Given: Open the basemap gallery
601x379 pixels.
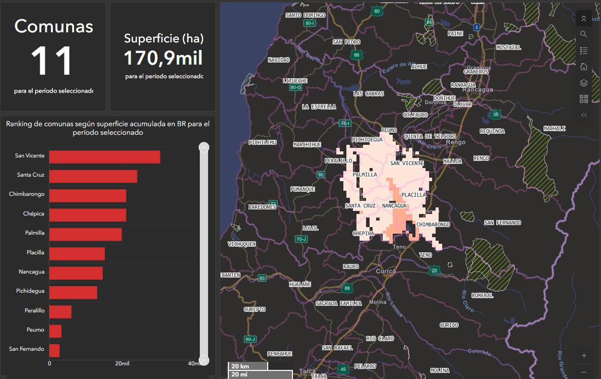Looking at the screenshot, I should pyautogui.click(x=583, y=99).
